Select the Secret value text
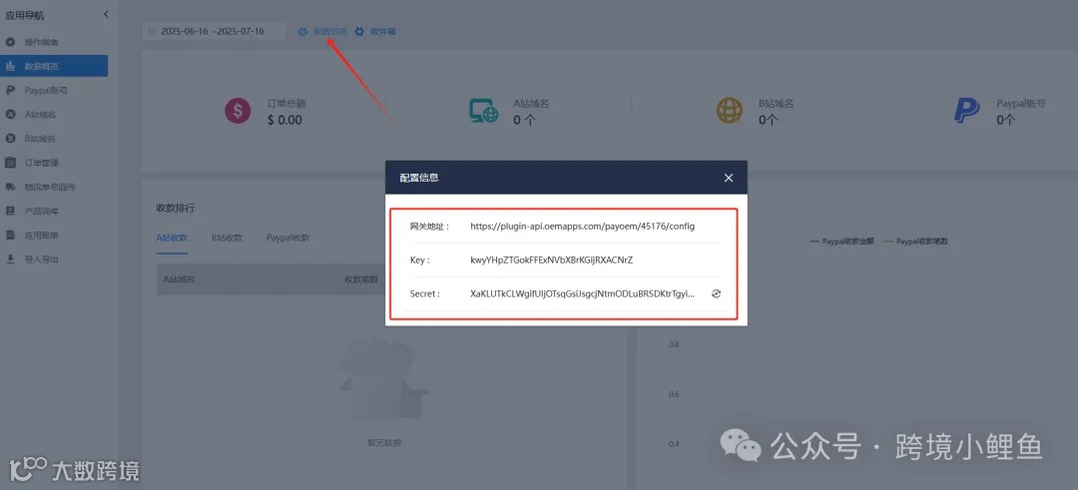1078x490 pixels. [582, 293]
